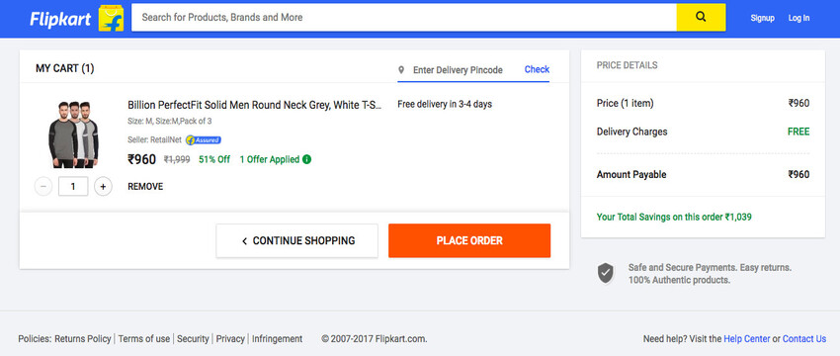Open the Signup link

pos(762,18)
